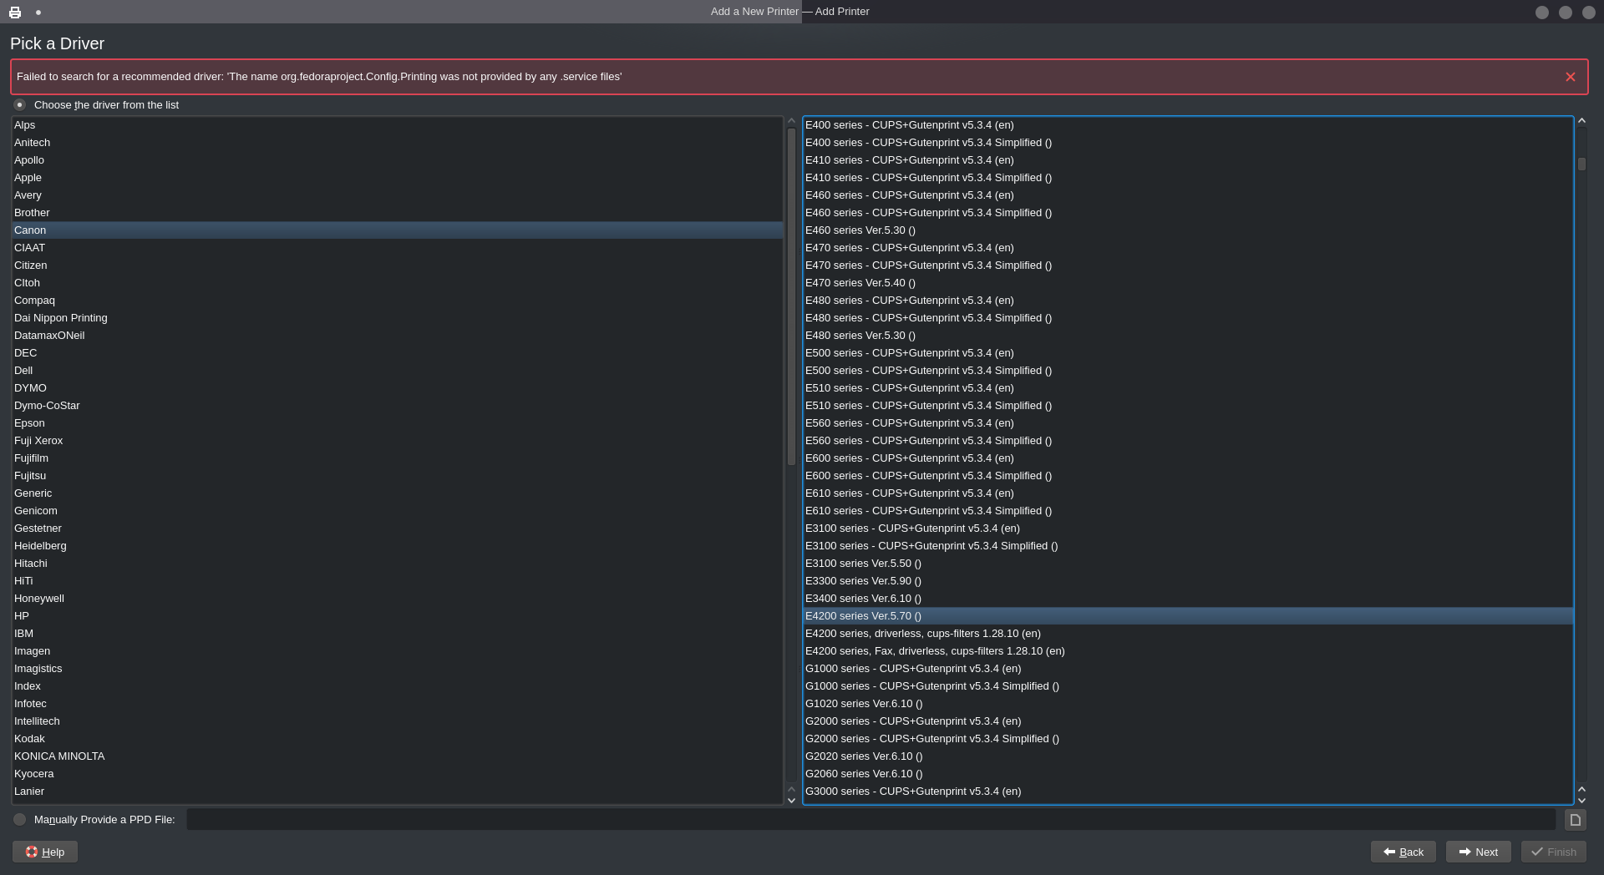Select 'E400 series - CUPS+Gutenprint v5.3.4 (en)' driver
Viewport: 1604px width, 875px height.
(x=1188, y=125)
